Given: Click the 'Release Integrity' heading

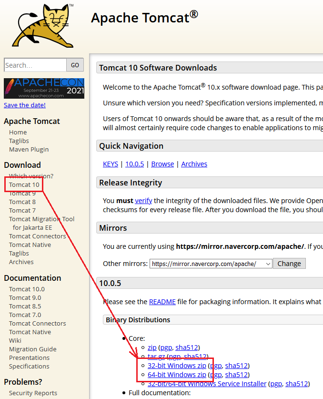Looking at the screenshot, I should 131,183.
